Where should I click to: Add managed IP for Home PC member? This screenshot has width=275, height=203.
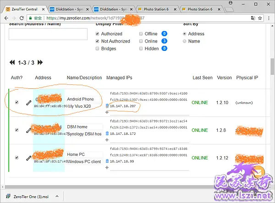point(107,168)
